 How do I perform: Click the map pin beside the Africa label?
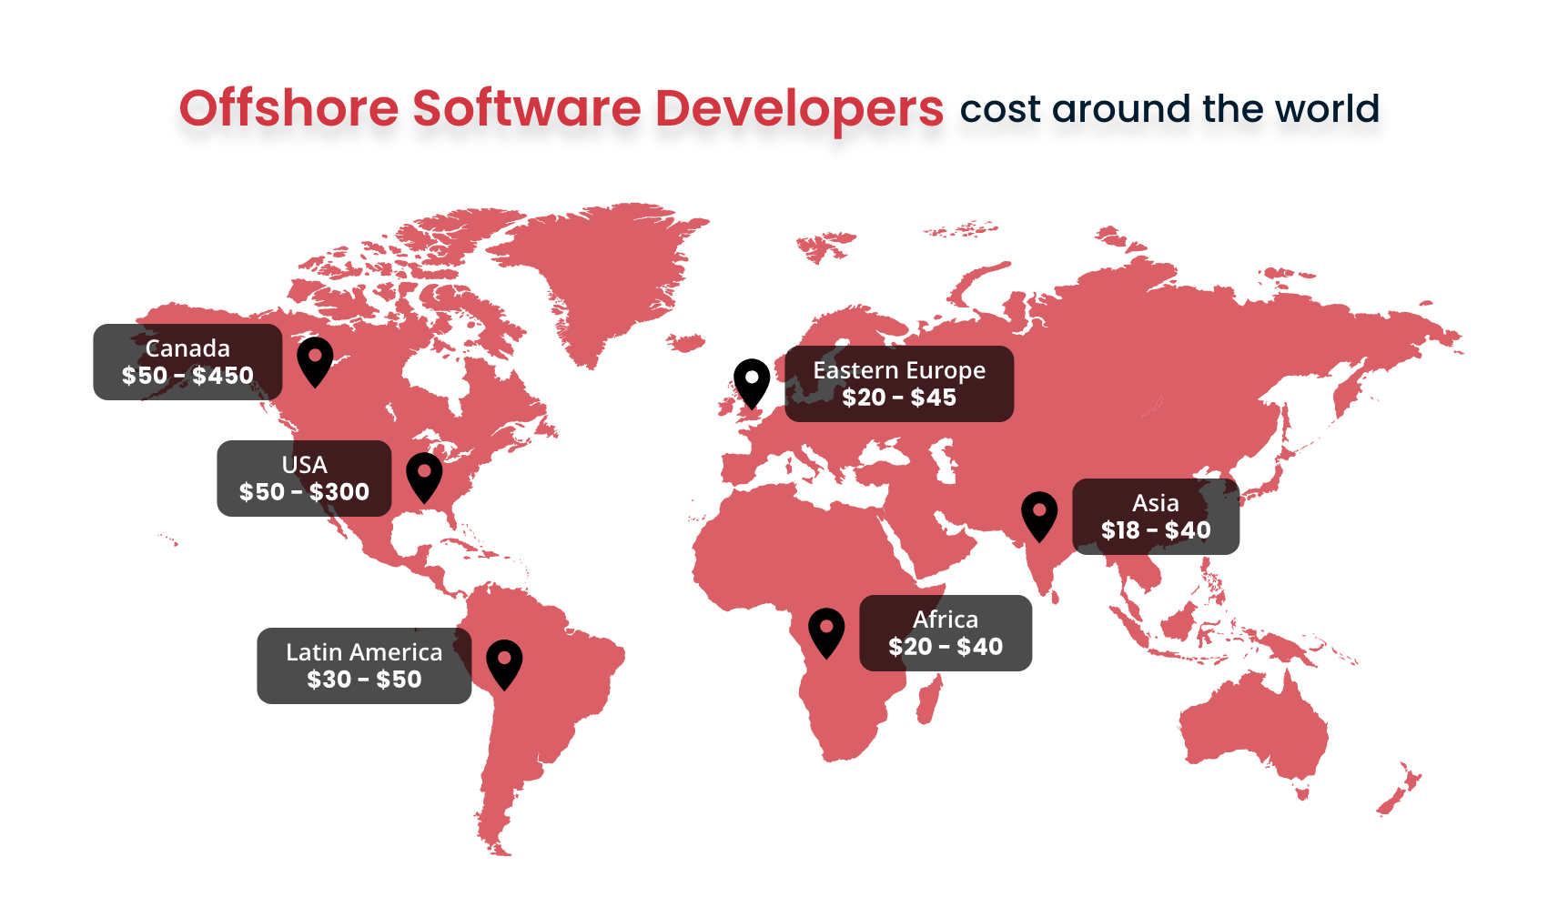pos(826,633)
